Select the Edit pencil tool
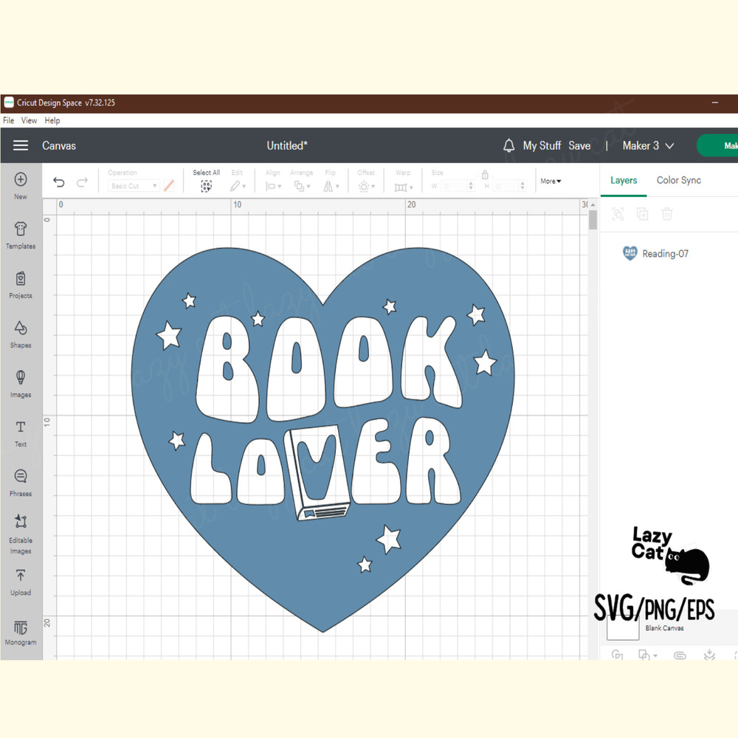Viewport: 738px width, 738px height. (x=235, y=186)
